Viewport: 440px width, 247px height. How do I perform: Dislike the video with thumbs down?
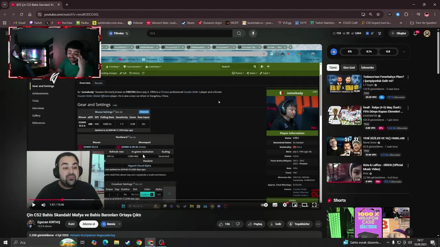click(238, 224)
